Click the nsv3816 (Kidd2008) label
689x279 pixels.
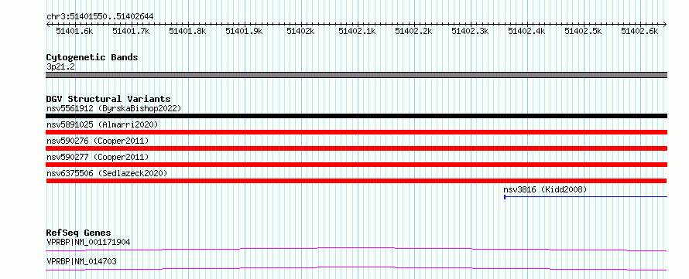click(x=545, y=189)
